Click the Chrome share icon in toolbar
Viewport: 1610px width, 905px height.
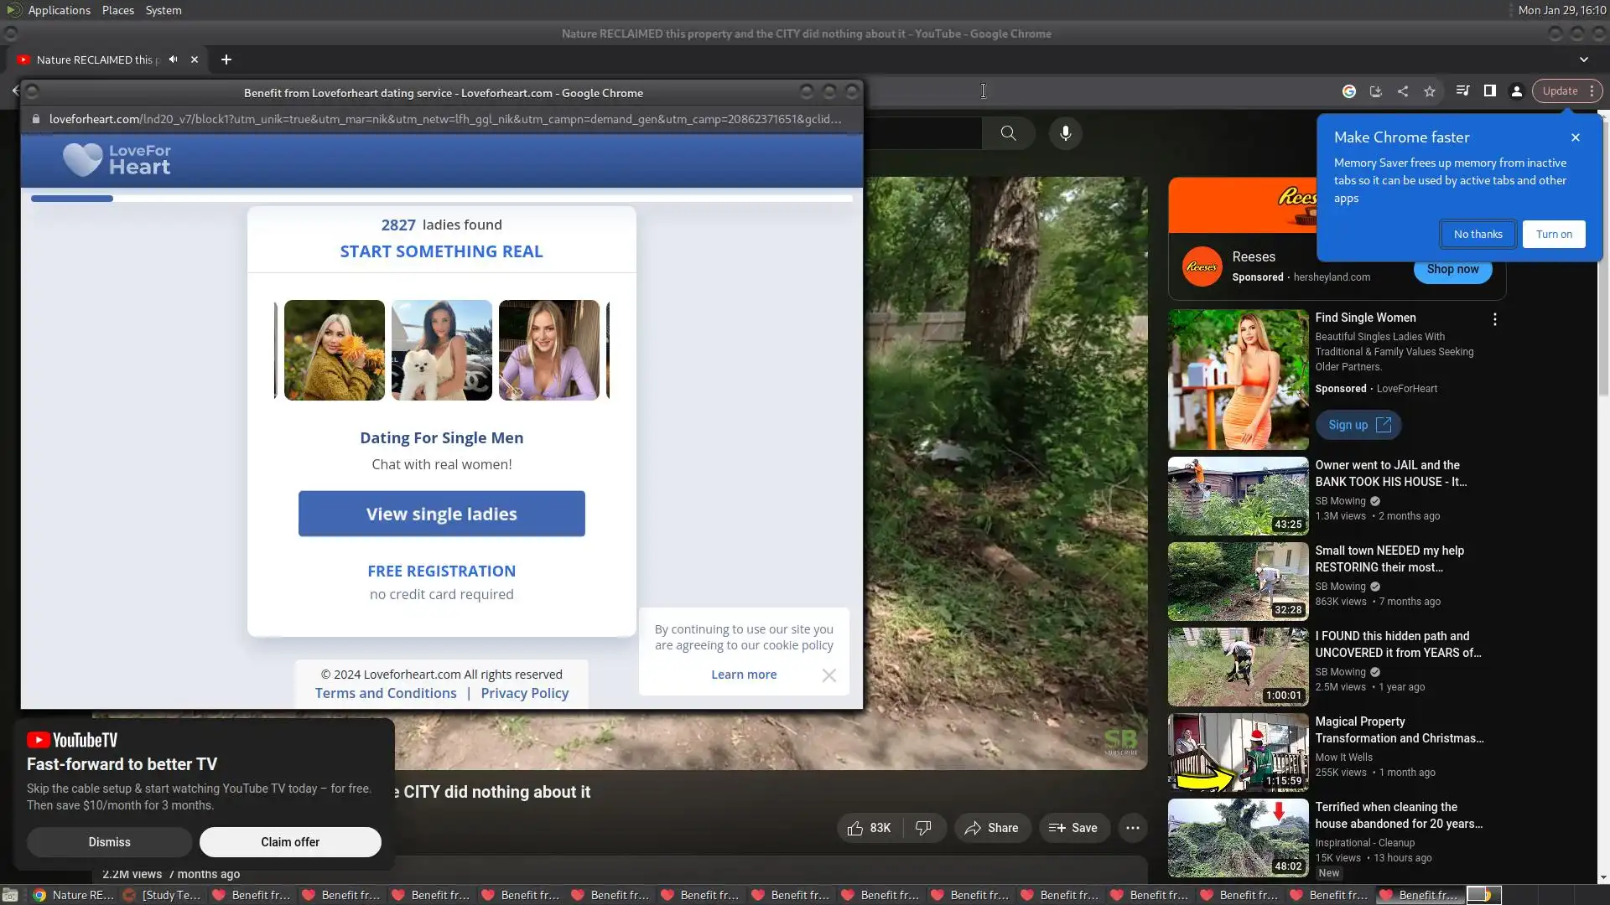coord(1403,91)
